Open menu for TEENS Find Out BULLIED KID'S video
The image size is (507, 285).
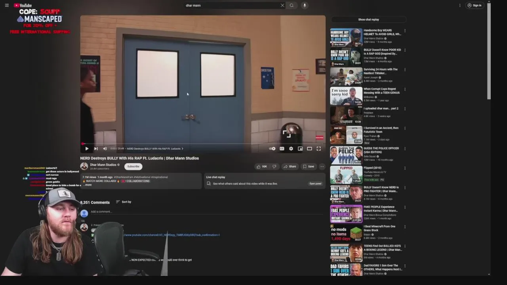tap(405, 246)
